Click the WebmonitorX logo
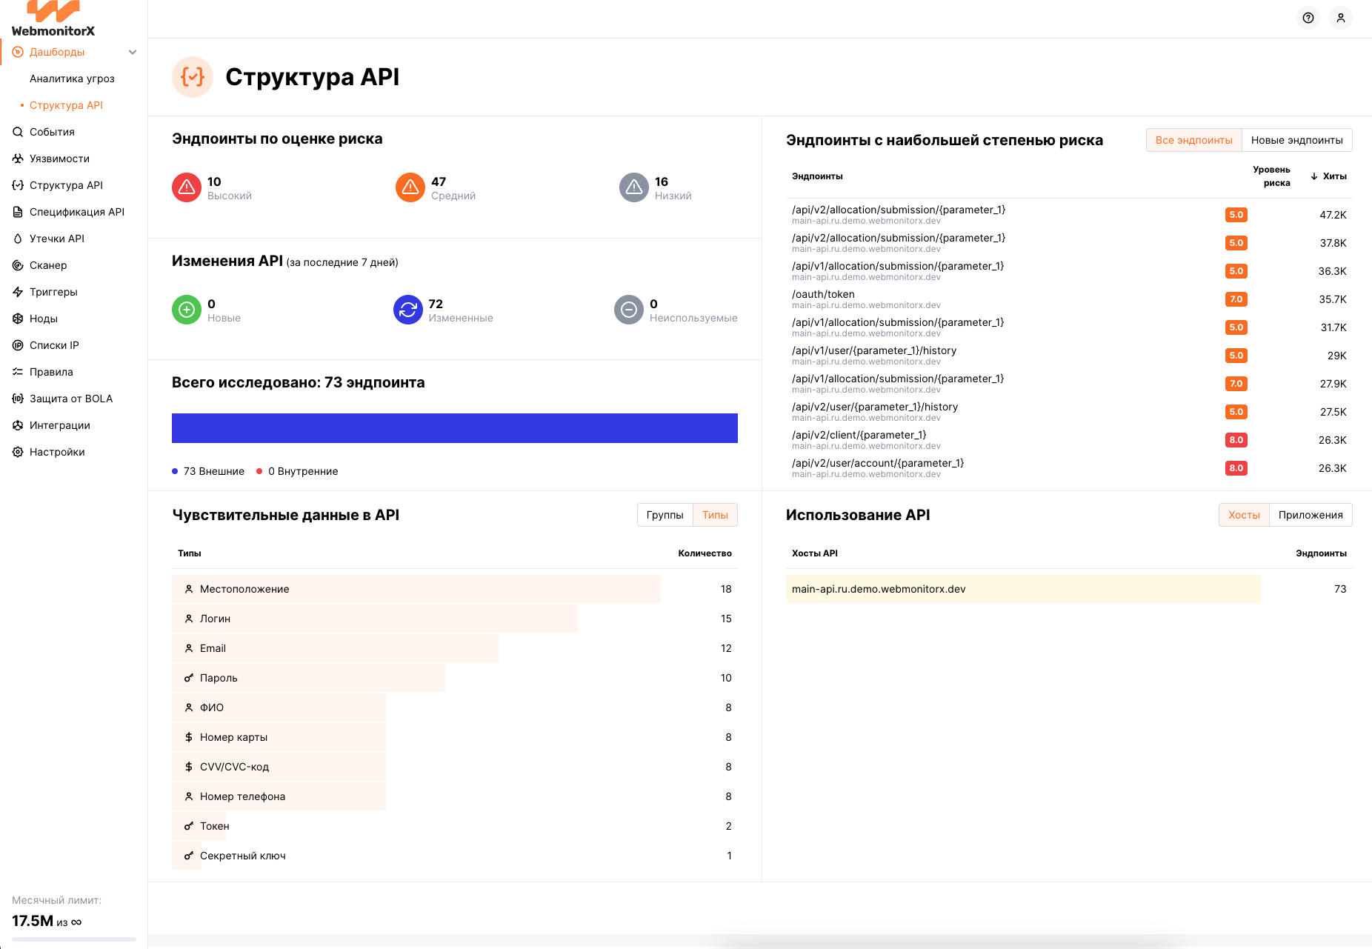 point(53,19)
